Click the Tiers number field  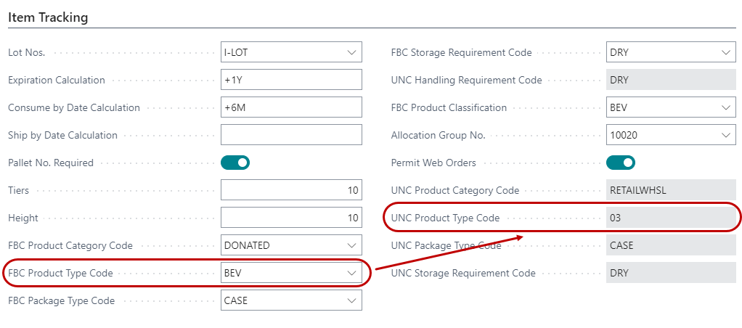coord(290,190)
